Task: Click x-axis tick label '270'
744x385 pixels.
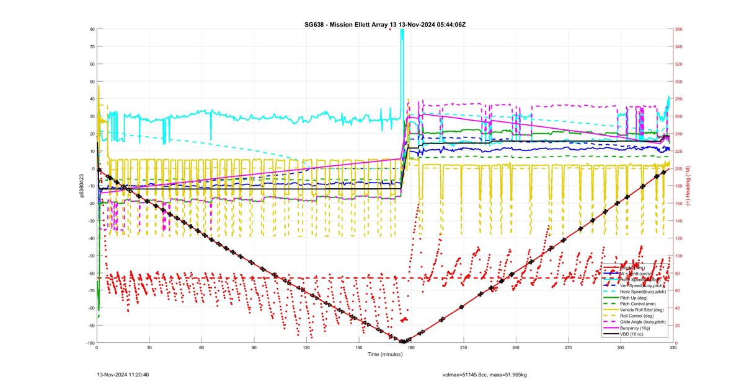Action: [x=568, y=348]
